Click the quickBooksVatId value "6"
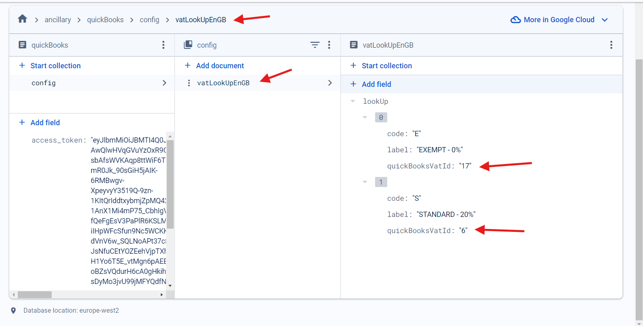 point(463,231)
